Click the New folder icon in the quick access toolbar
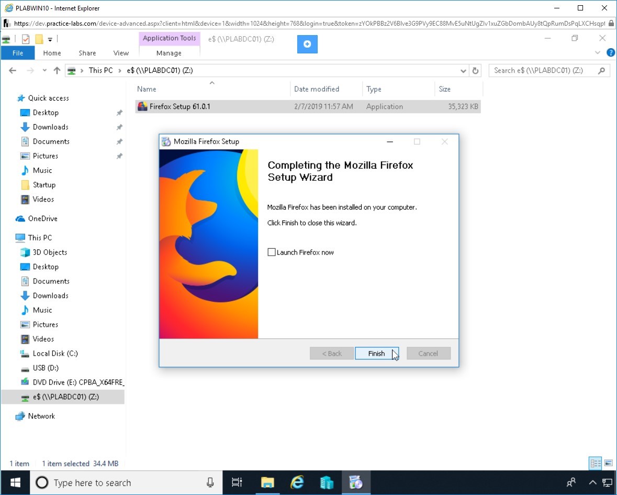Viewport: 617px width, 495px height. point(39,39)
